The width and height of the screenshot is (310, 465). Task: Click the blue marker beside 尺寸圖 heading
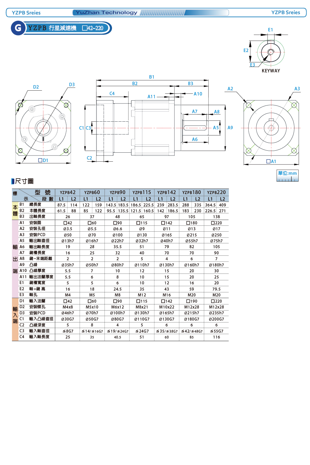[13, 181]
